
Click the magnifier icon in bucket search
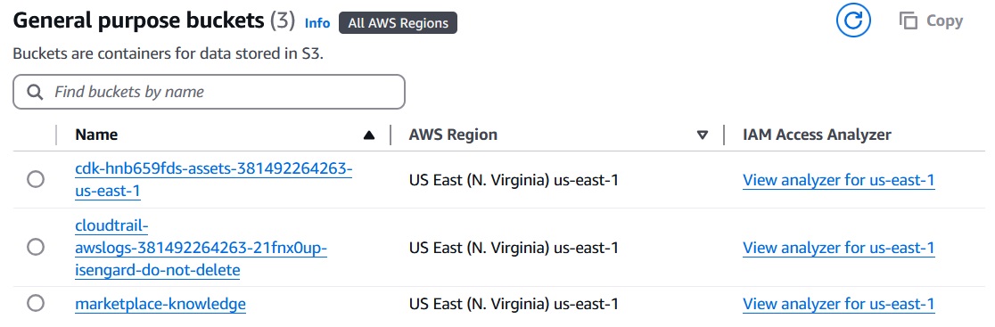(36, 92)
